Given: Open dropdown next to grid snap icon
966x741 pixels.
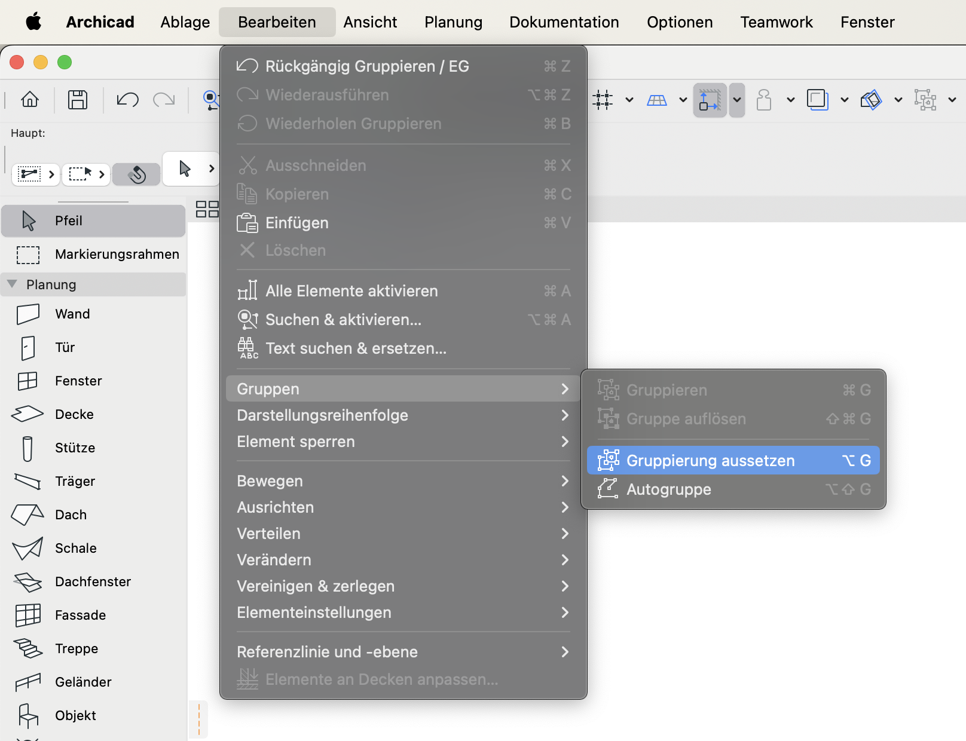Looking at the screenshot, I should (629, 100).
